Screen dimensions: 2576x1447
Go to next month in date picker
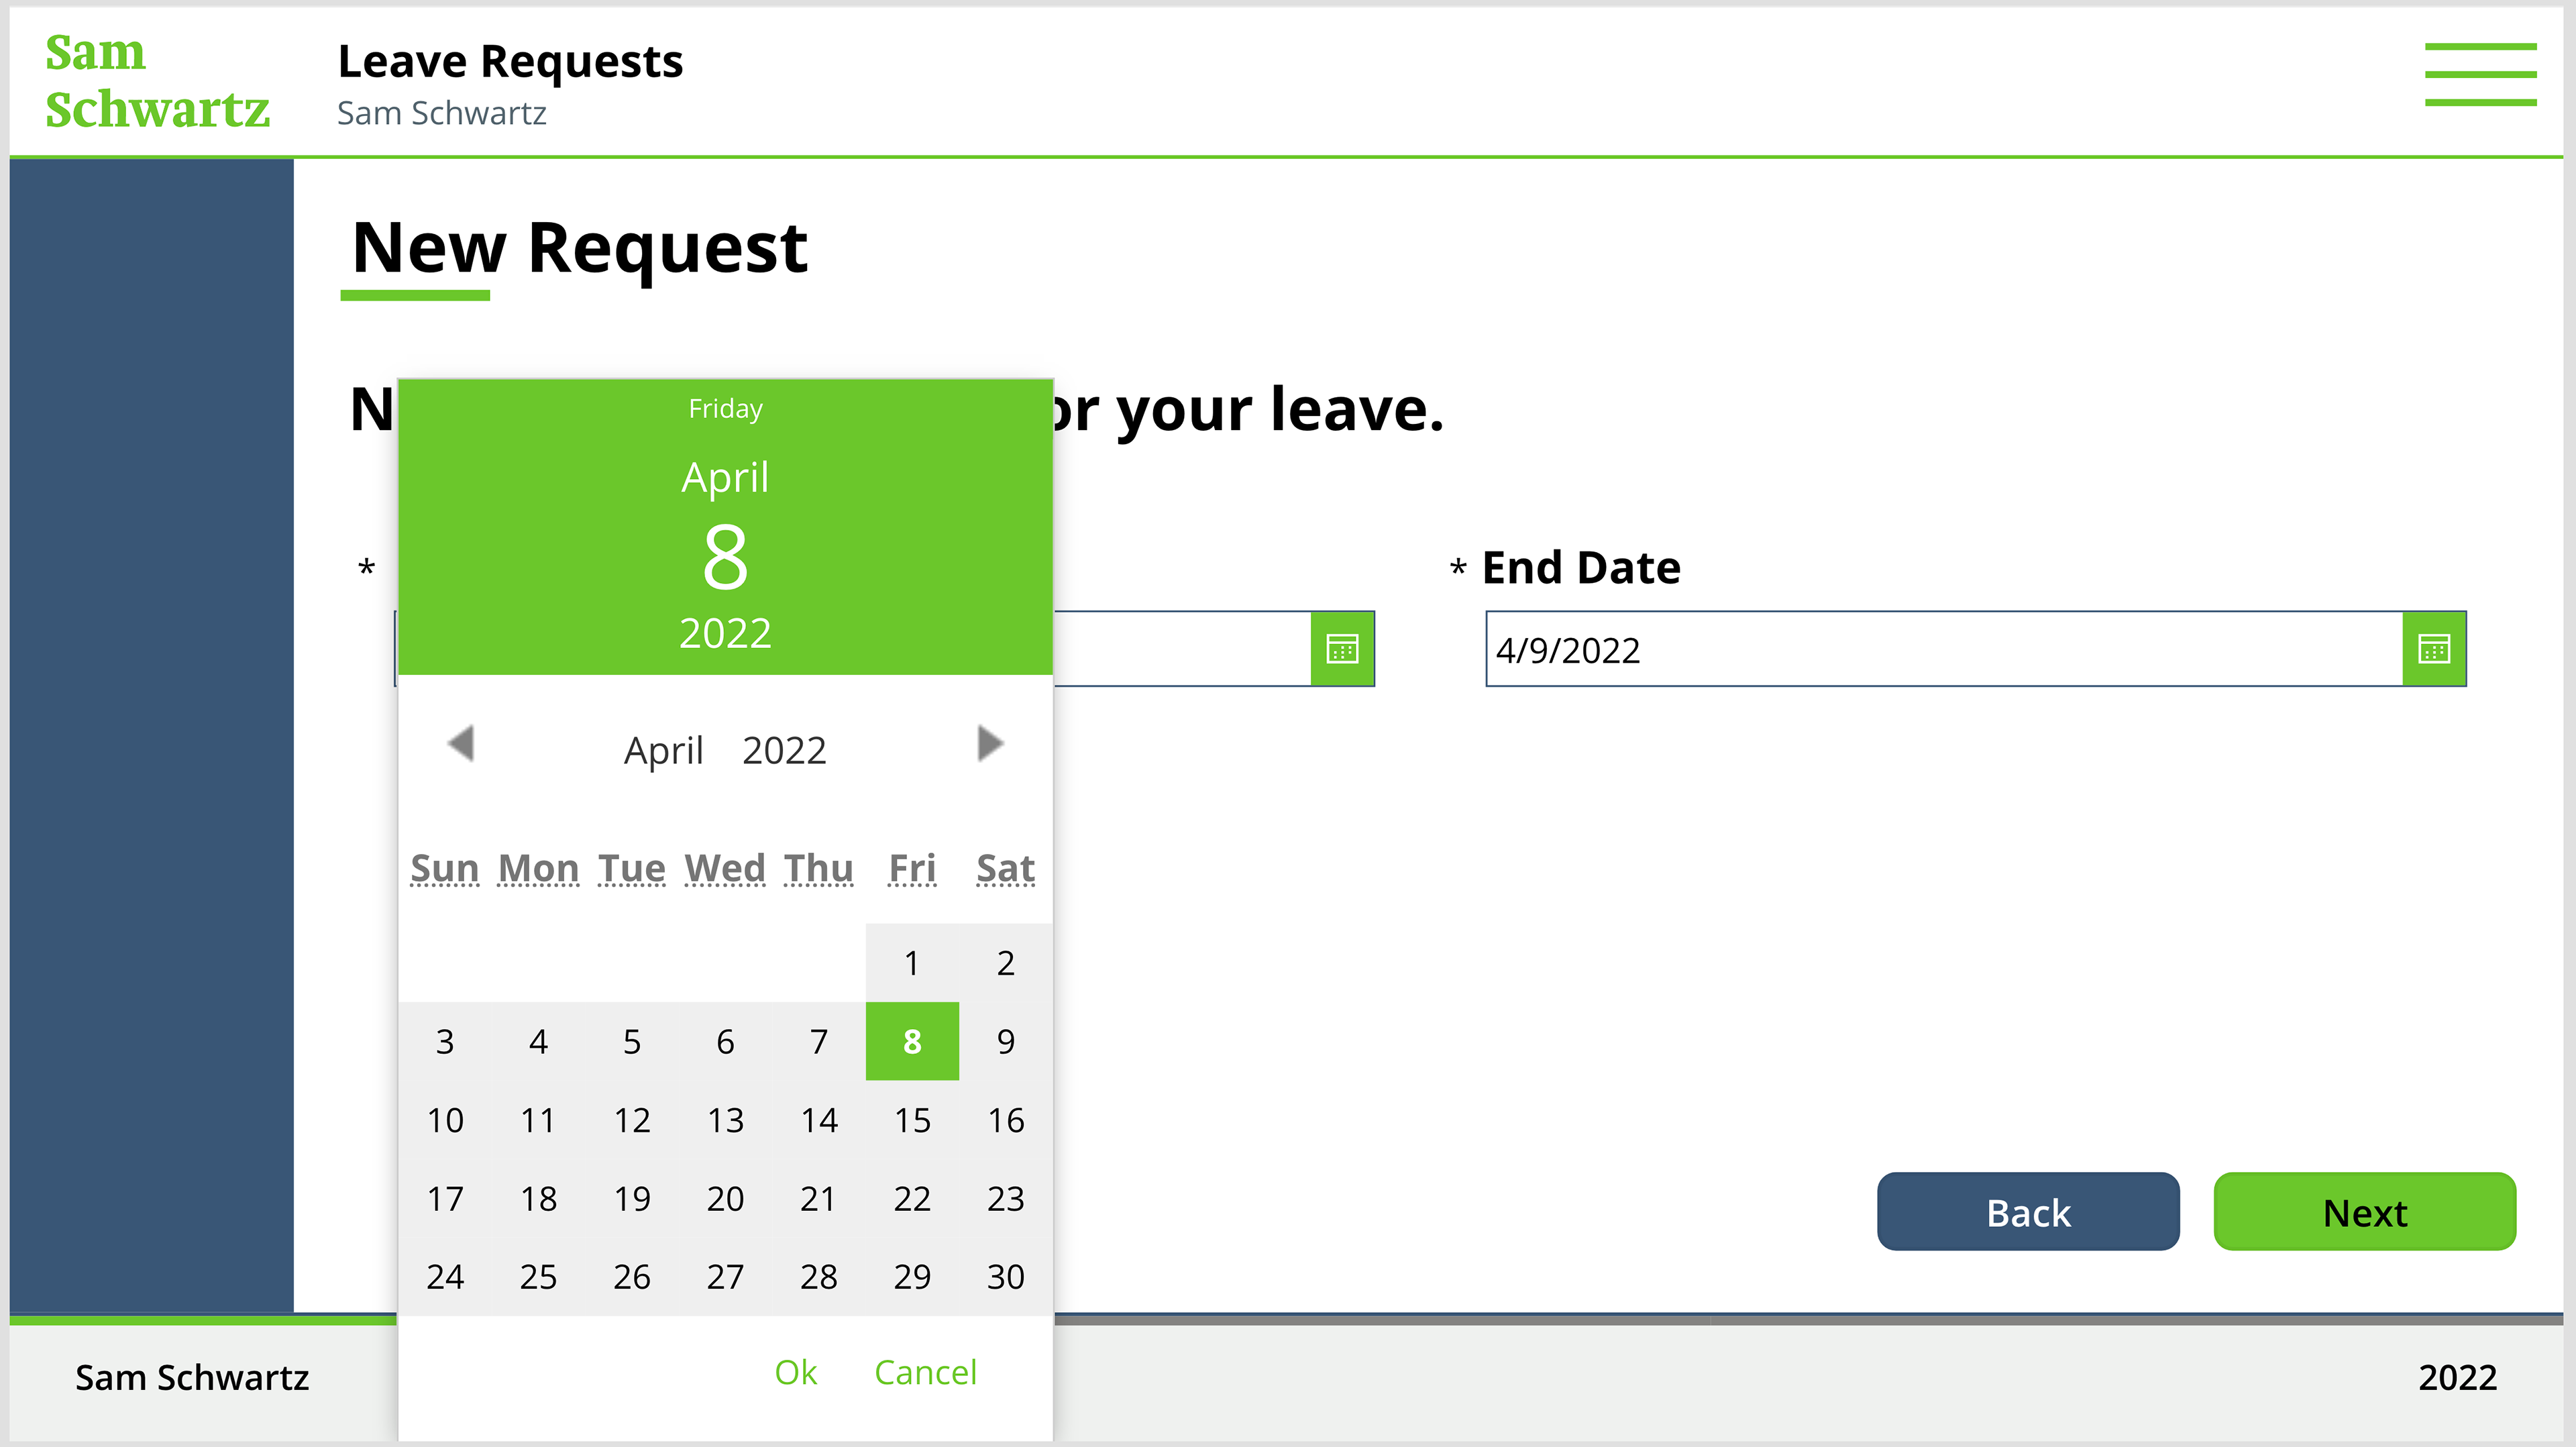989,743
